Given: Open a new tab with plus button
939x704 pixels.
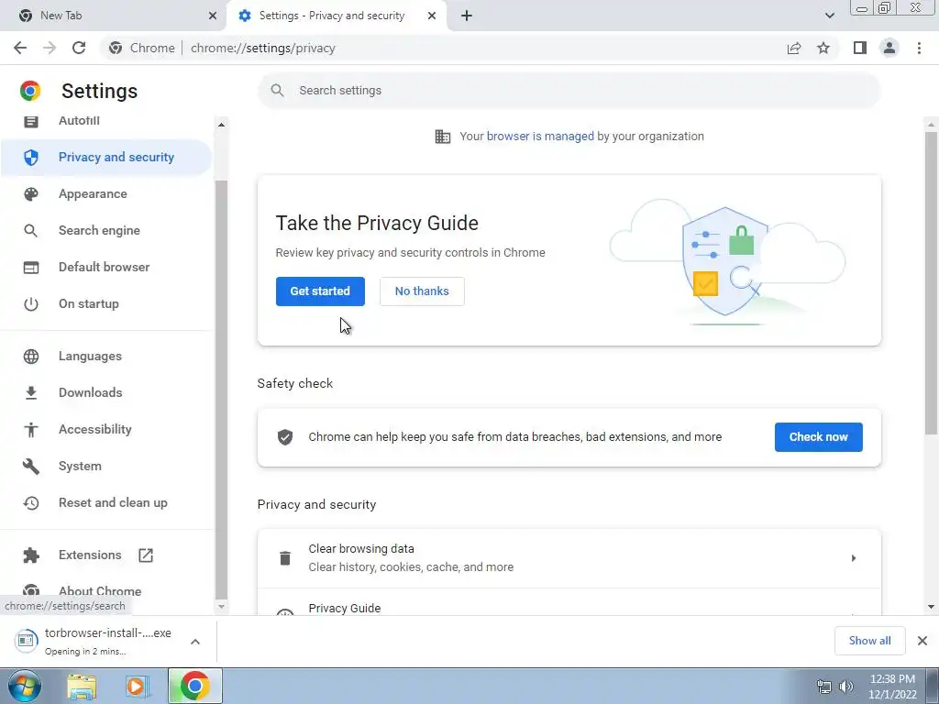Looking at the screenshot, I should (467, 16).
